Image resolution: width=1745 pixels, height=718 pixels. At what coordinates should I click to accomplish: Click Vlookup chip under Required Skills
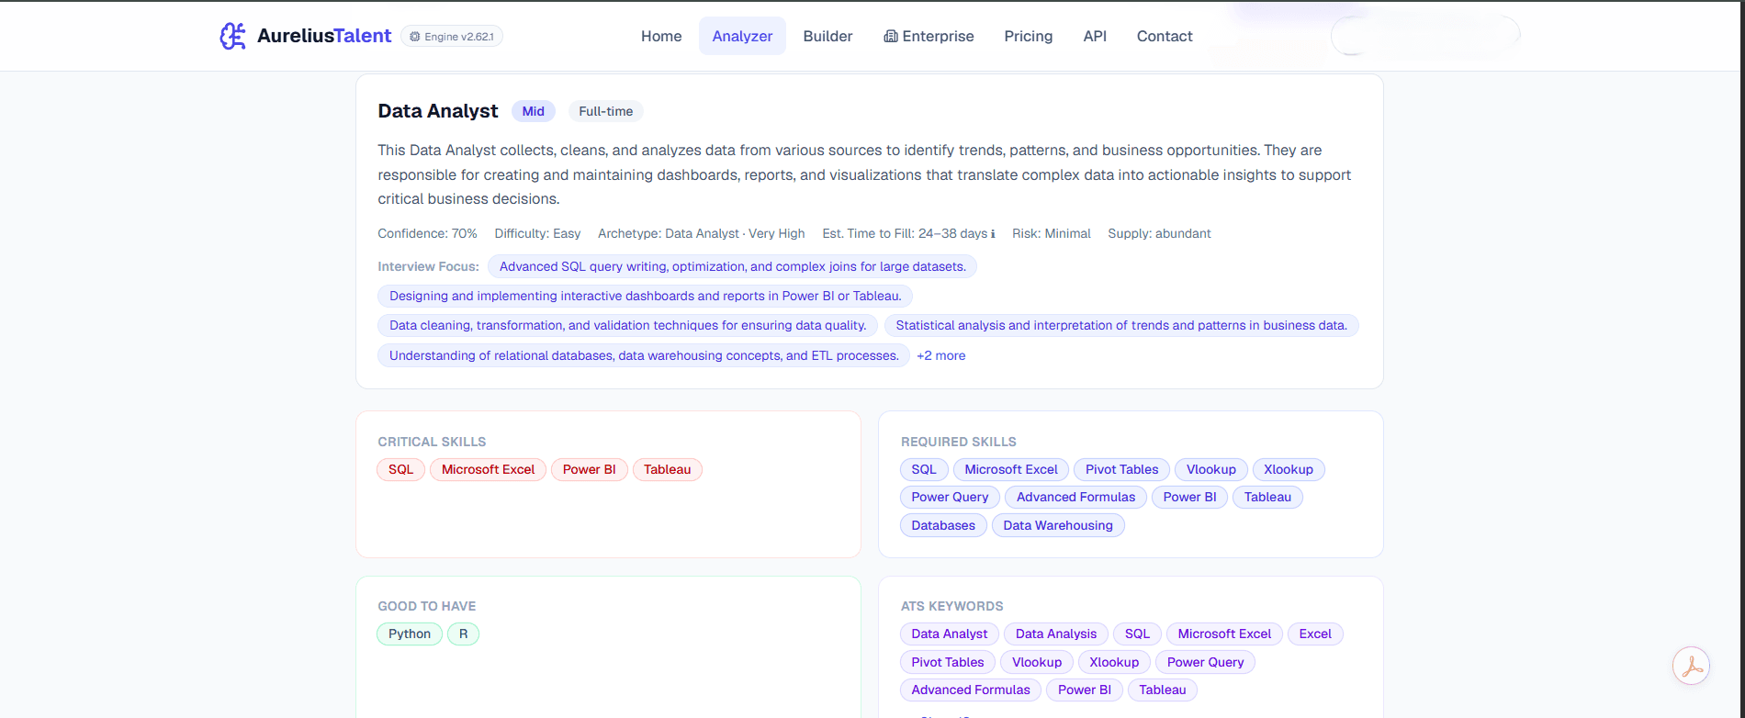click(1211, 469)
